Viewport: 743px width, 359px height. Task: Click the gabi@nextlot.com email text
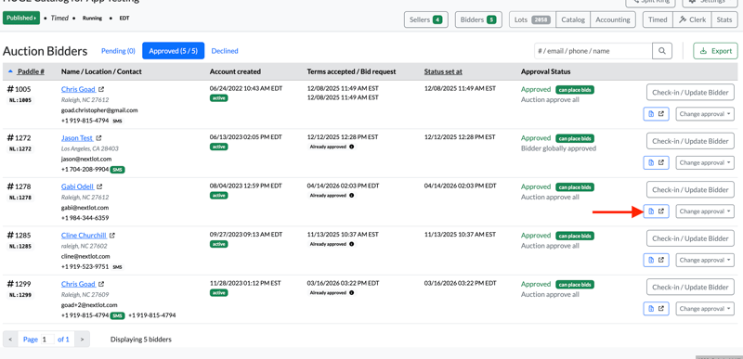coord(85,208)
